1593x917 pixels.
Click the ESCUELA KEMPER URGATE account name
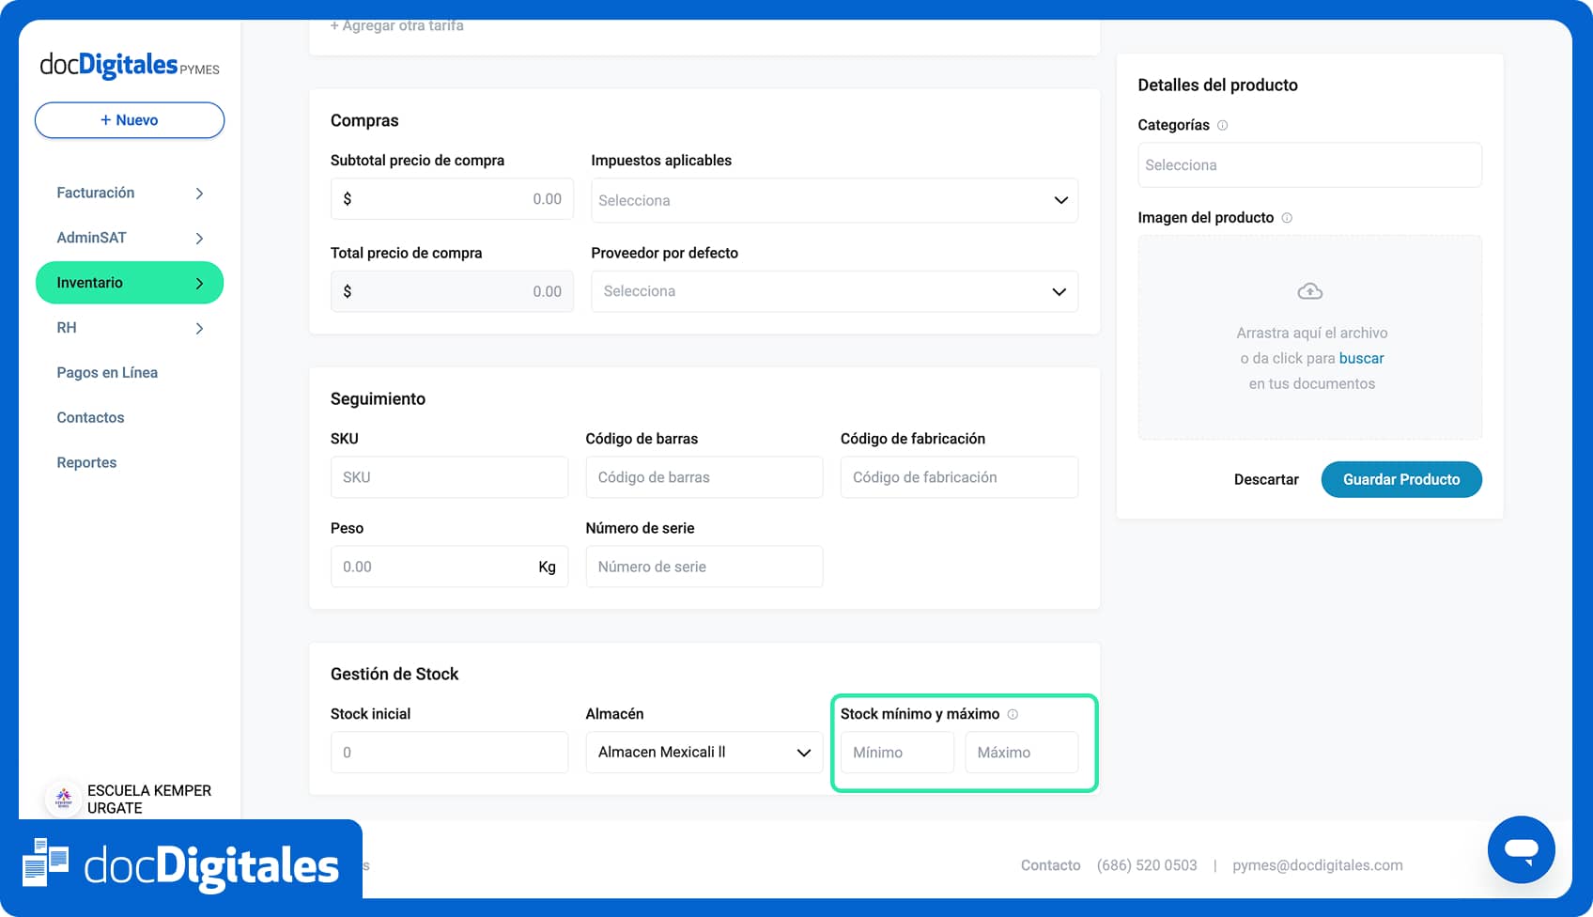[x=149, y=799]
